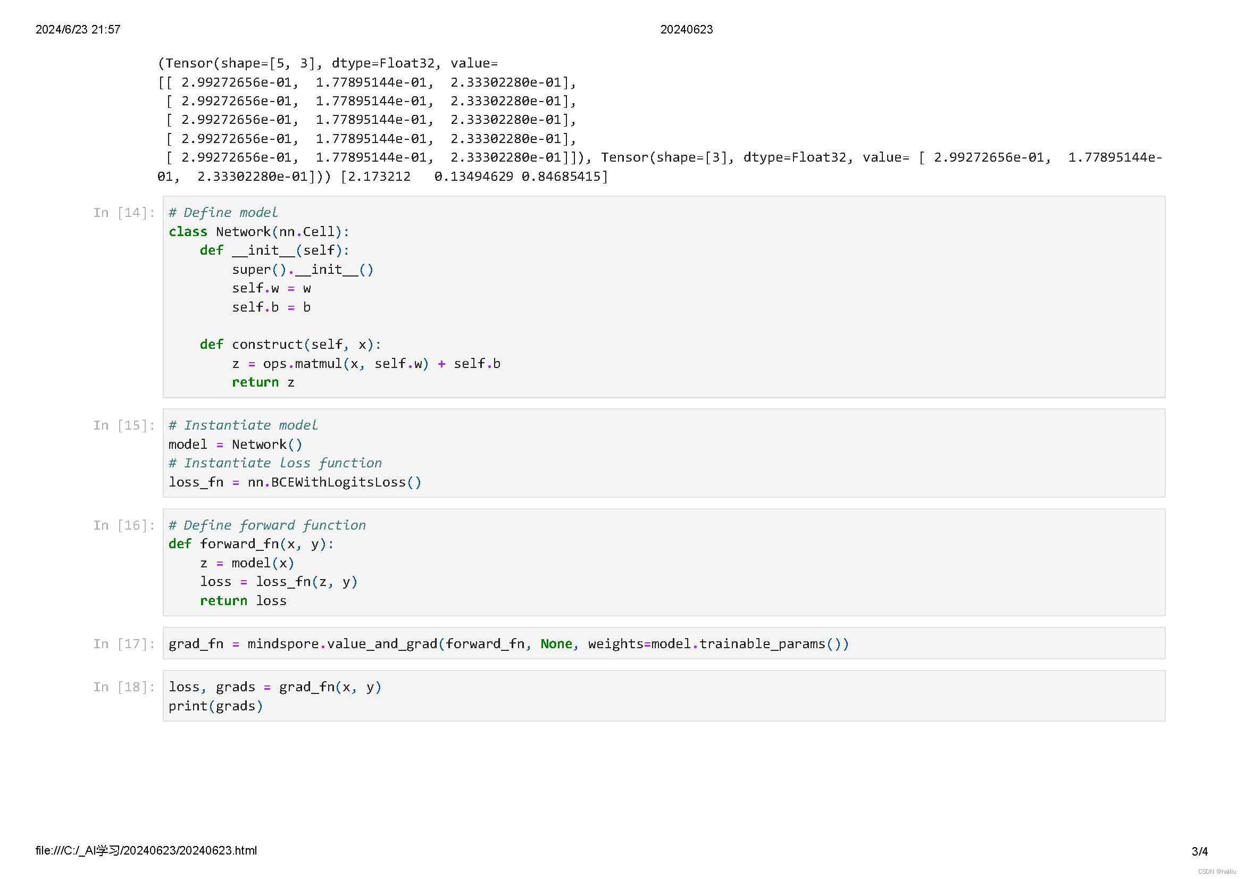Image resolution: width=1244 pixels, height=879 pixels.
Task: Click 'def forward_fn(x, y):' line
Action: pyautogui.click(x=252, y=545)
